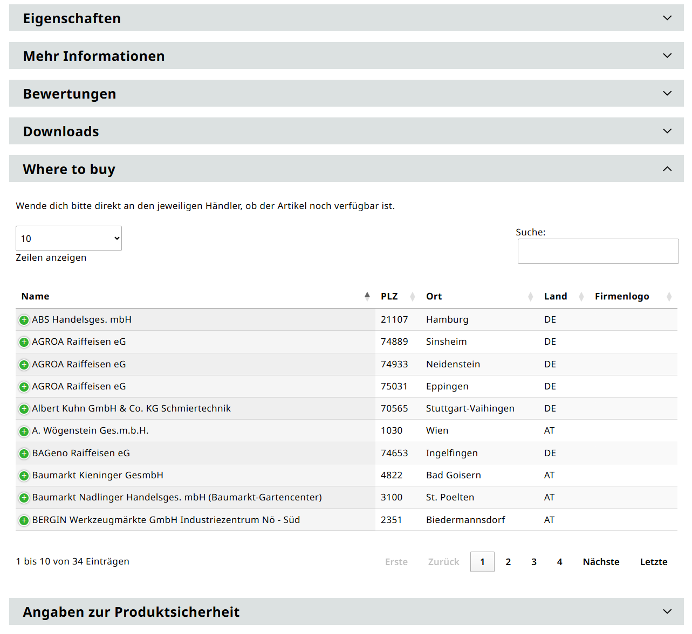Jump to the Letzte page
This screenshot has height=634, width=692.
[x=654, y=562]
